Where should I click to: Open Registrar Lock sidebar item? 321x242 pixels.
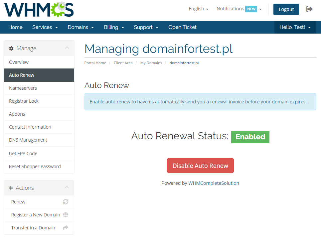(x=39, y=101)
